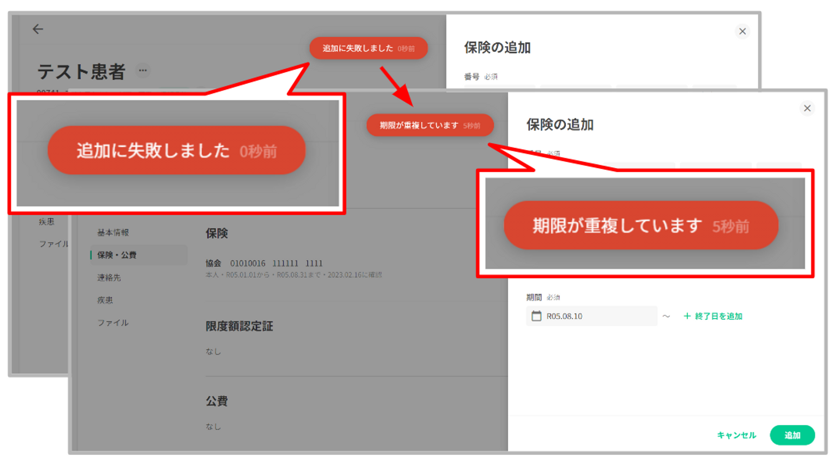Open 疾患 in front sidebar
The image size is (836, 463).
105,300
